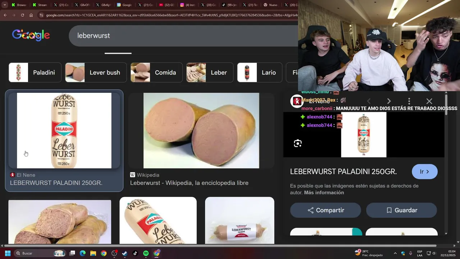Click the Compartir share button

click(326, 210)
